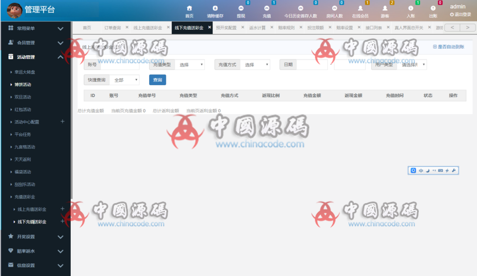Switch to the 赔率规则 tab
The width and height of the screenshot is (477, 276).
point(286,27)
